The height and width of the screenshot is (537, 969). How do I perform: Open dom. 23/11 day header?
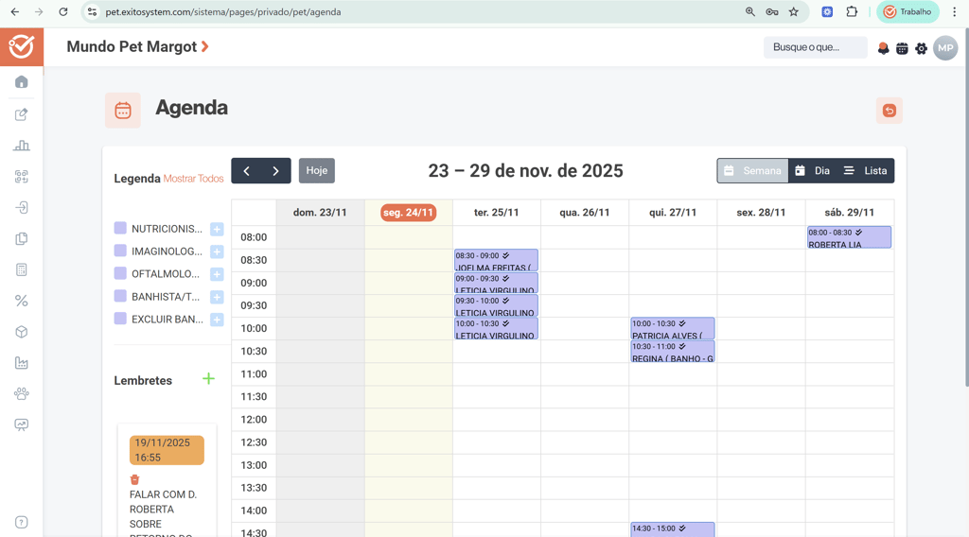click(x=320, y=213)
